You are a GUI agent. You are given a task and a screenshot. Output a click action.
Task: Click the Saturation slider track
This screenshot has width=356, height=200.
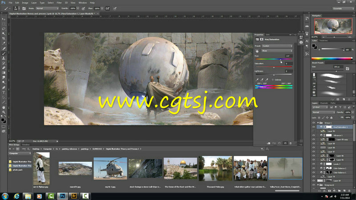click(x=274, y=67)
